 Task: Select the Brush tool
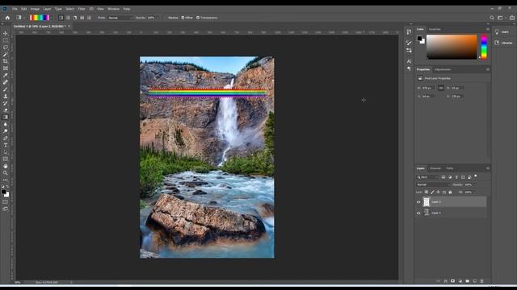pos(6,89)
